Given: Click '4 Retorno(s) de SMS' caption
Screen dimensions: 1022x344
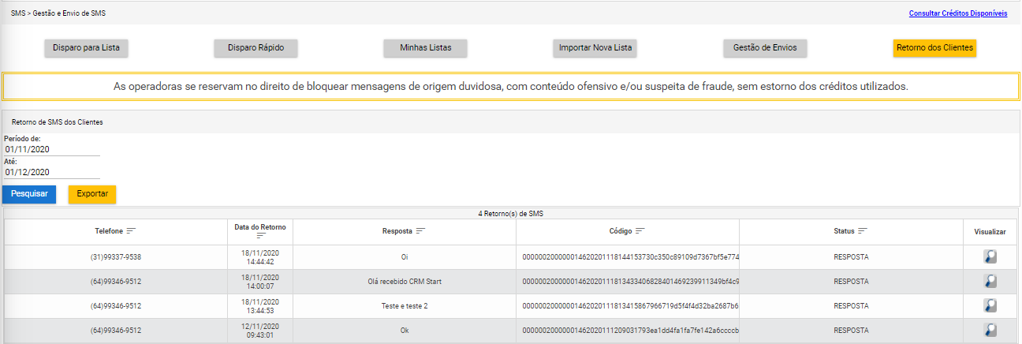Looking at the screenshot, I should coord(511,213).
